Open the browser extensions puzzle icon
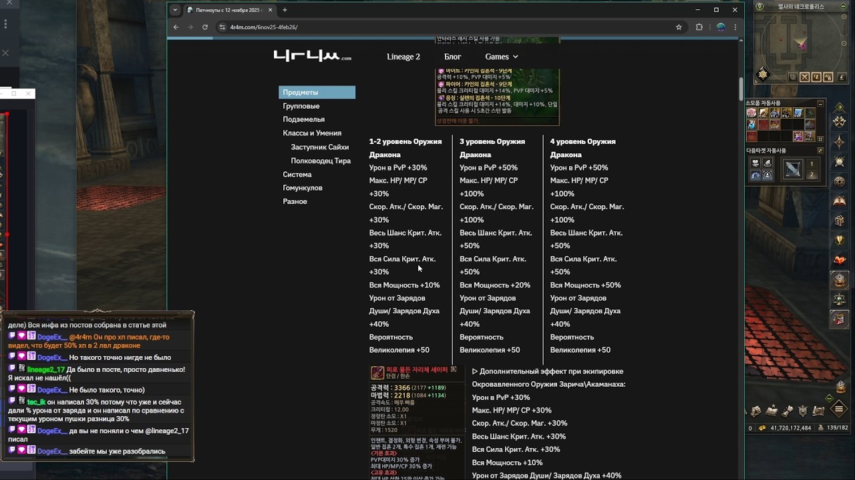 pos(699,27)
